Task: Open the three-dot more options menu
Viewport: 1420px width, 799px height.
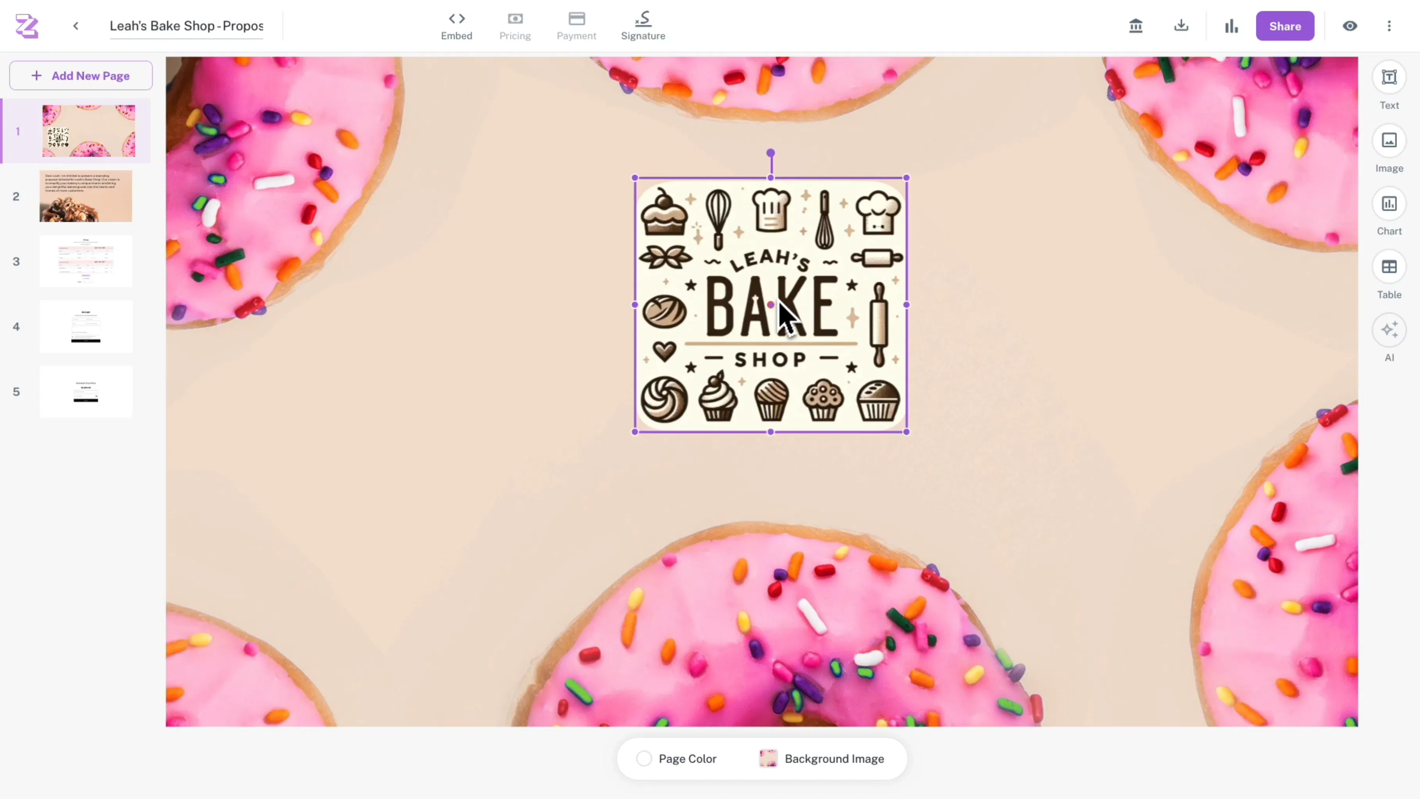Action: (x=1389, y=26)
